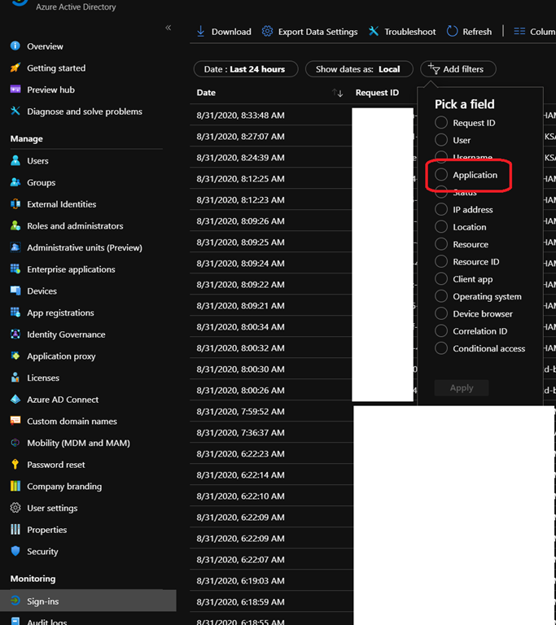
Task: Change the Show dates as Local setting
Action: click(x=358, y=69)
